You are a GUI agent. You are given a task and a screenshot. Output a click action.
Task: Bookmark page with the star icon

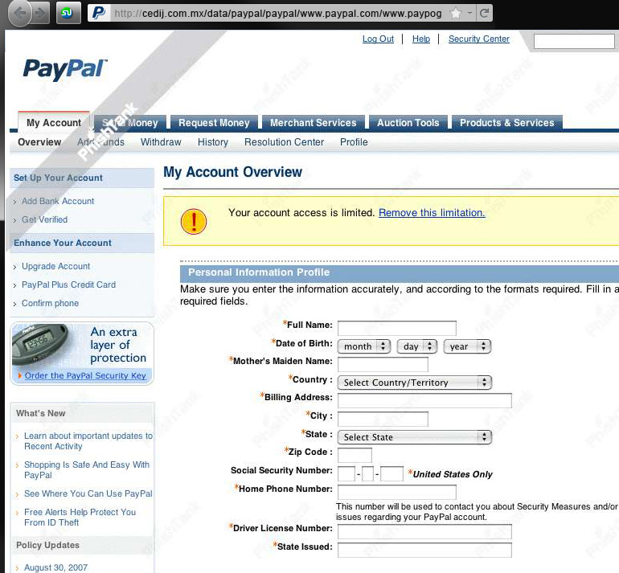click(x=455, y=14)
